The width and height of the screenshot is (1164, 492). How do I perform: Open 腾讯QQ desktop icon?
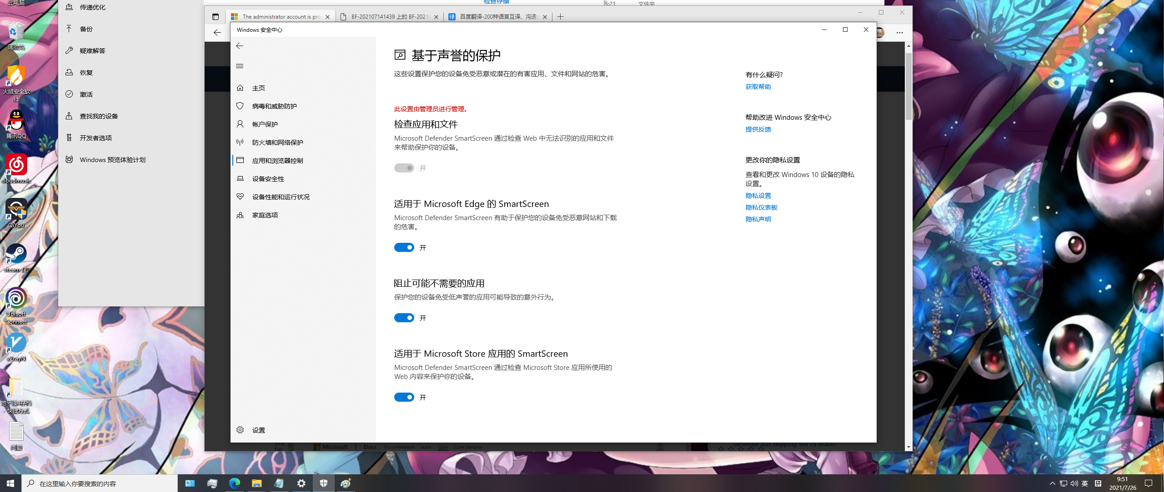coord(16,124)
